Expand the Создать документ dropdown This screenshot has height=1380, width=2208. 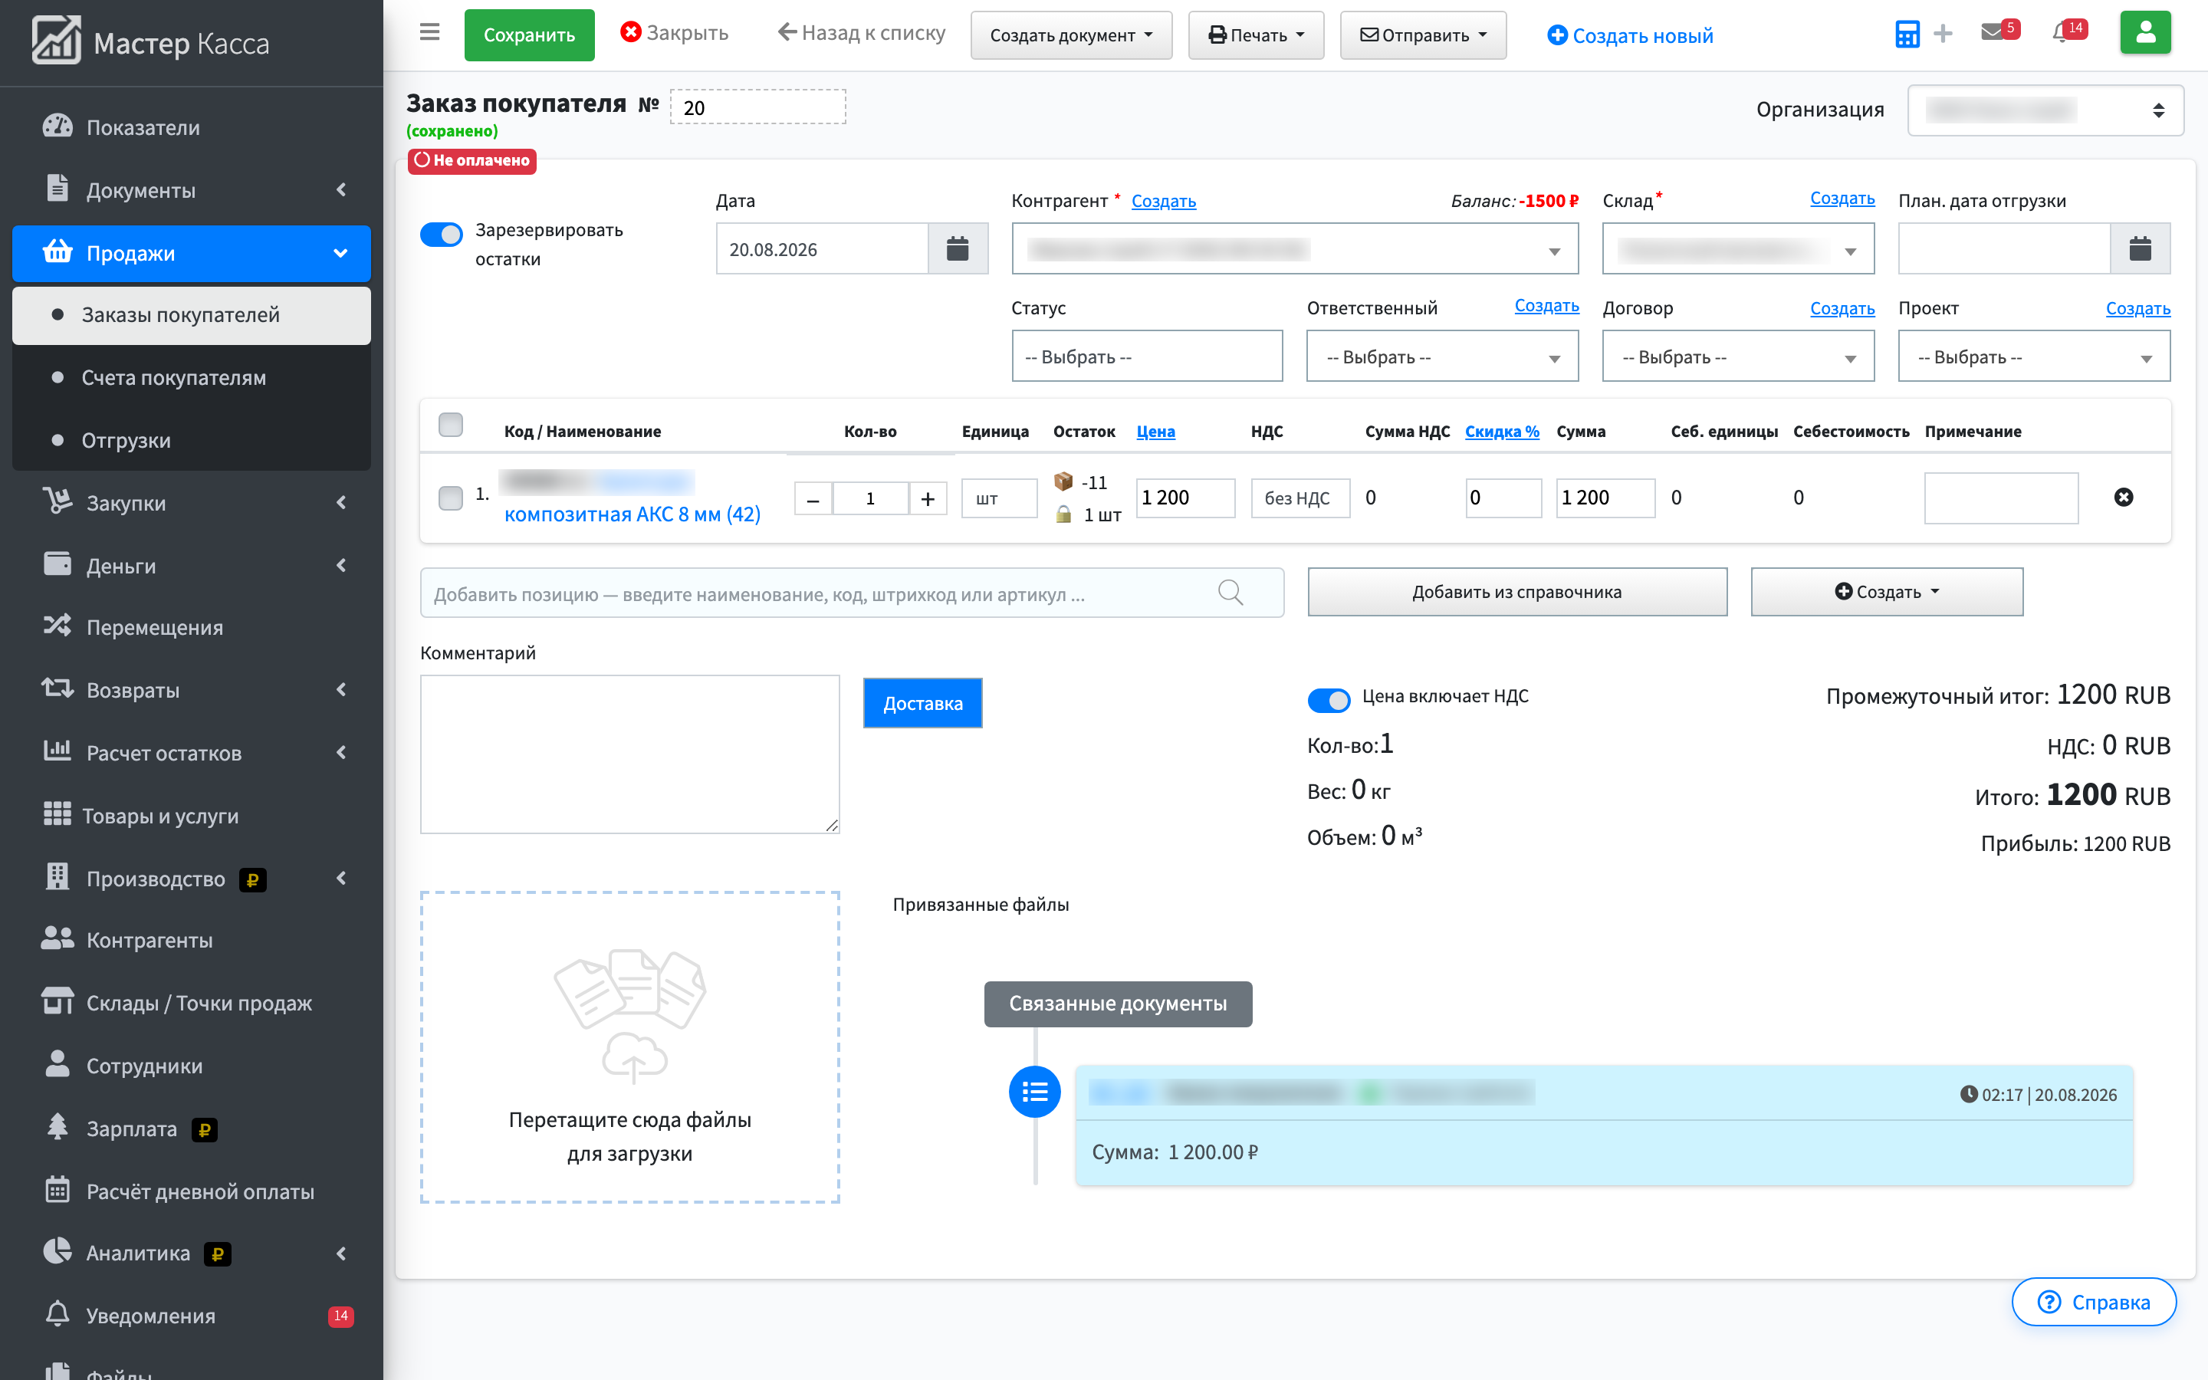tap(1071, 35)
